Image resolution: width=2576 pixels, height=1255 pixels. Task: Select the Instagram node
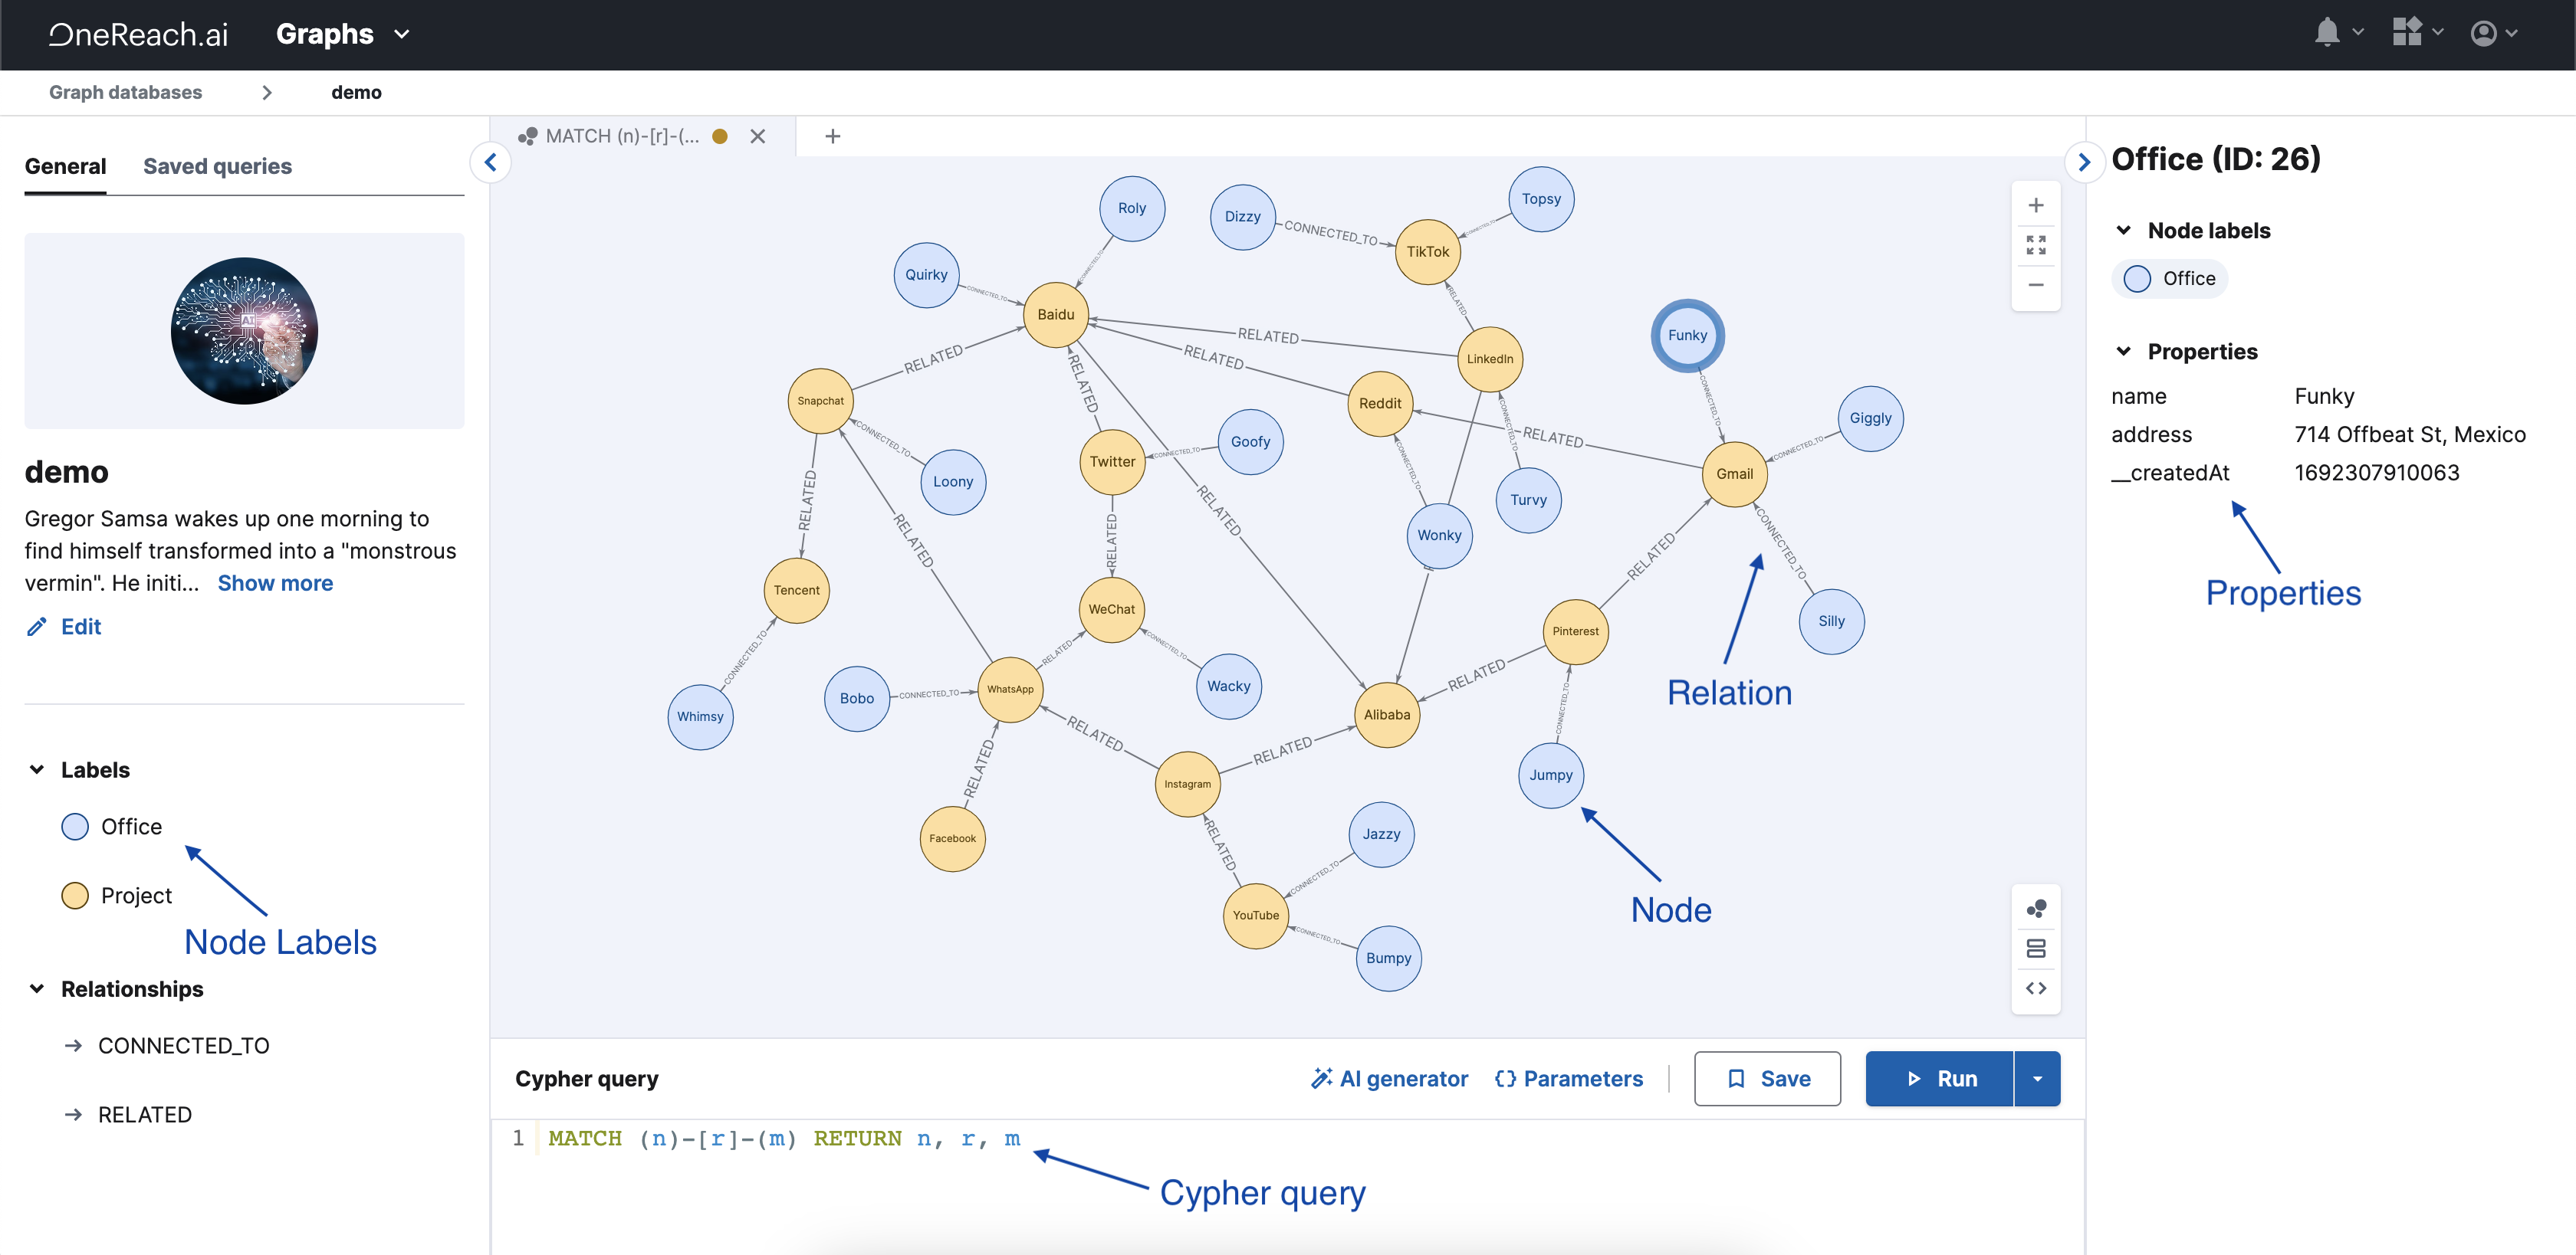click(x=1187, y=785)
